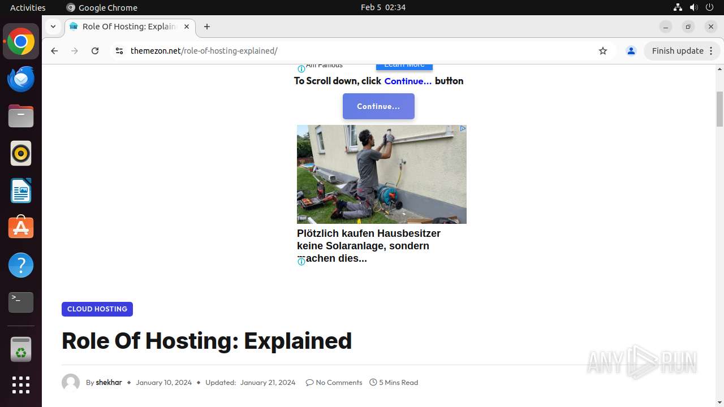Open Google Chrome from the dock
The image size is (724, 407).
click(21, 42)
